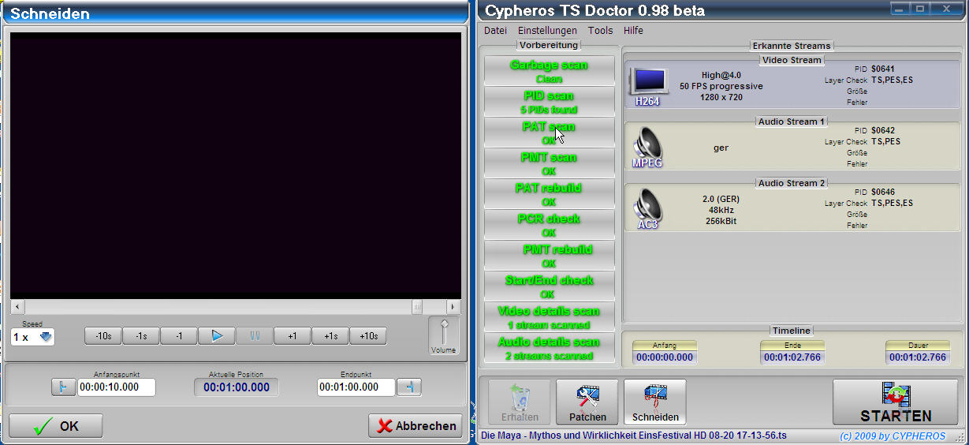Open the Einstellungen menu
This screenshot has height=445, width=969.
pyautogui.click(x=547, y=31)
